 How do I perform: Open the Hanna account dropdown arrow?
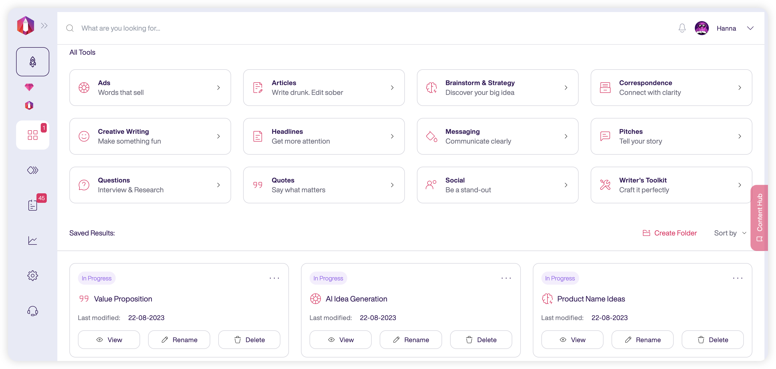click(750, 28)
